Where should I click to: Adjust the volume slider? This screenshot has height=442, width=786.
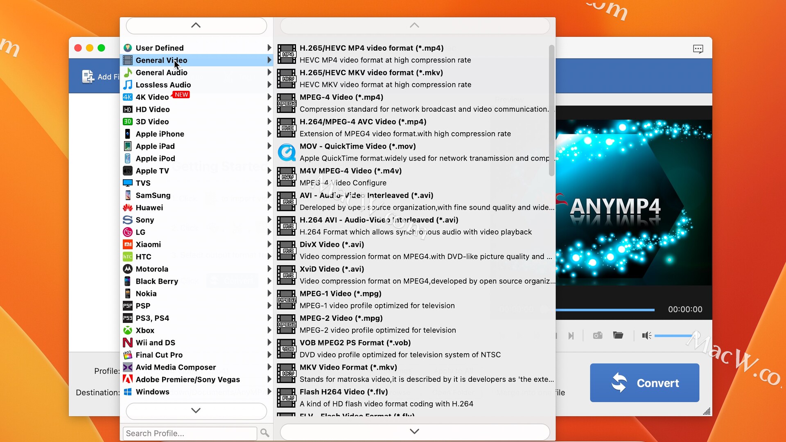675,335
